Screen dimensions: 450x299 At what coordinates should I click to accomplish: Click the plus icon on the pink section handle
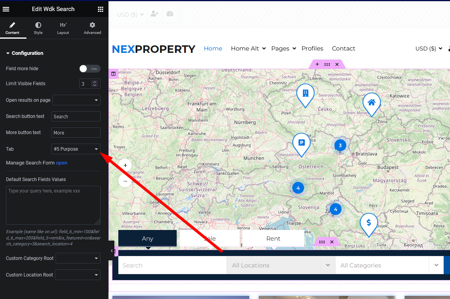[317, 64]
